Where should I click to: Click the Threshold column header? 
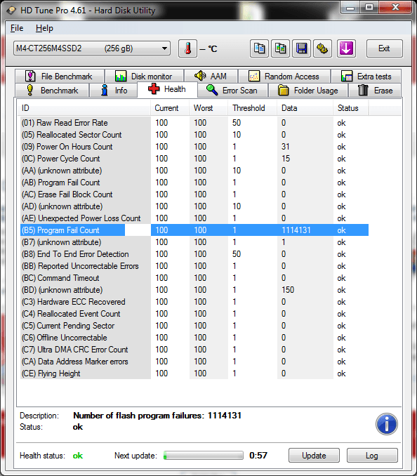[252, 108]
